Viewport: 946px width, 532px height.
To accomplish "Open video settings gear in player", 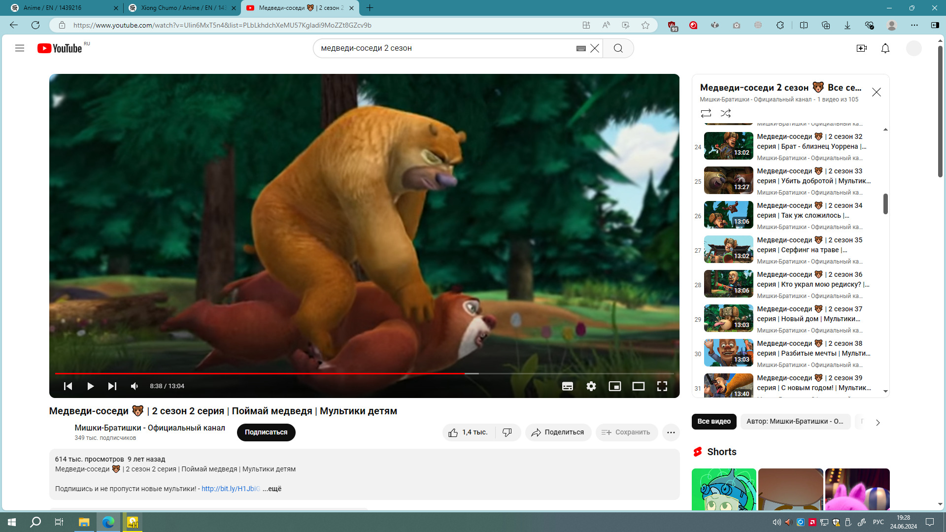I will [591, 386].
